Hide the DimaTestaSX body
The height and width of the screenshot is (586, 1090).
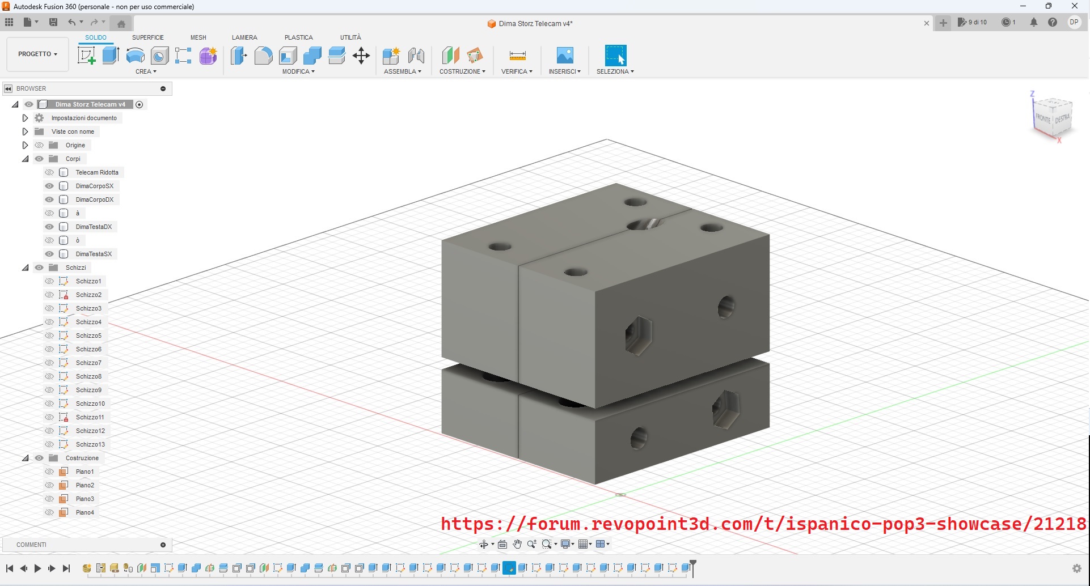tap(49, 254)
